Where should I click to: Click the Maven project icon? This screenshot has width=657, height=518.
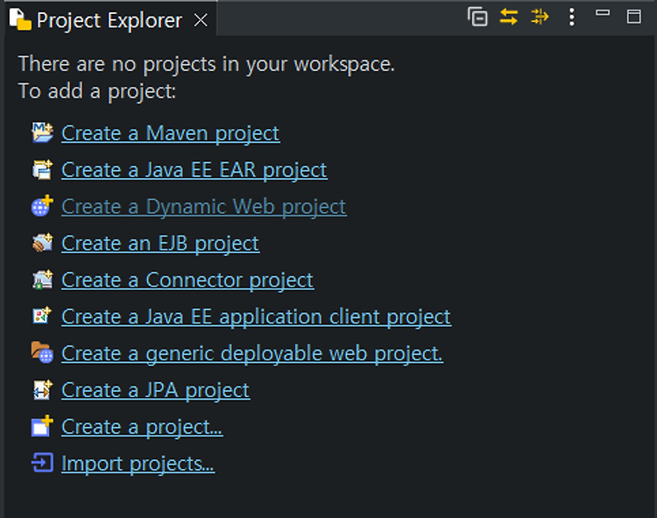tap(42, 132)
